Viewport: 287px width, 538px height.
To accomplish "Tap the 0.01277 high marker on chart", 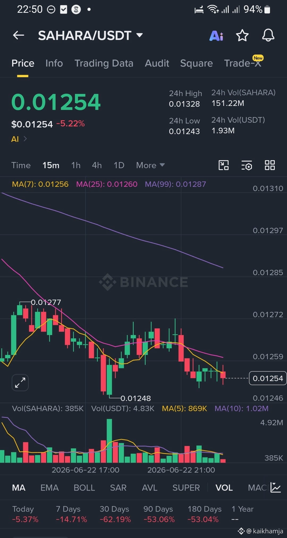I will (x=46, y=302).
